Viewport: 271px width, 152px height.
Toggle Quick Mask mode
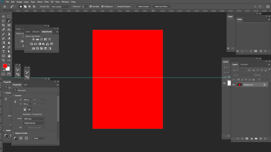click(3, 74)
